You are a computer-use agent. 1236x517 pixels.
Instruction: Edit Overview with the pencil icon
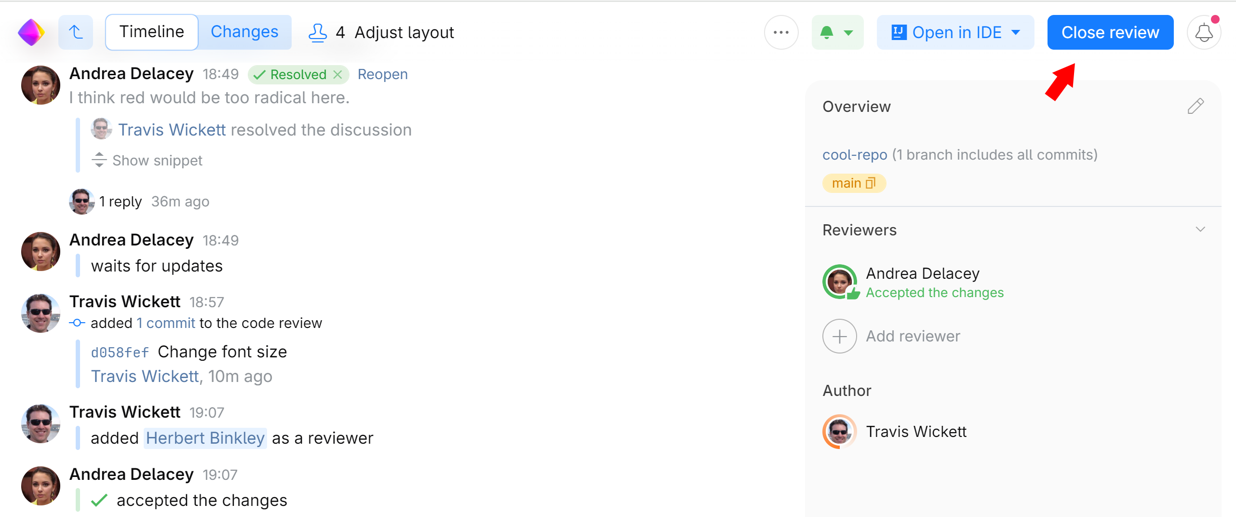coord(1196,106)
